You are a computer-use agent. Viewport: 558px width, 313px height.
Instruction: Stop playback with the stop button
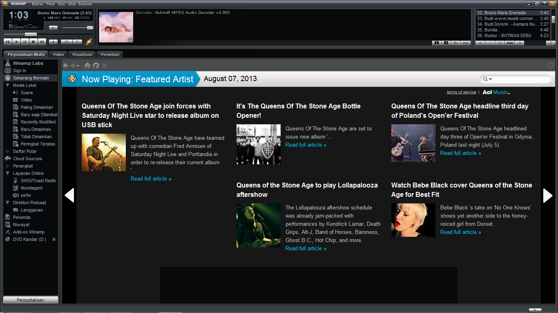point(33,42)
